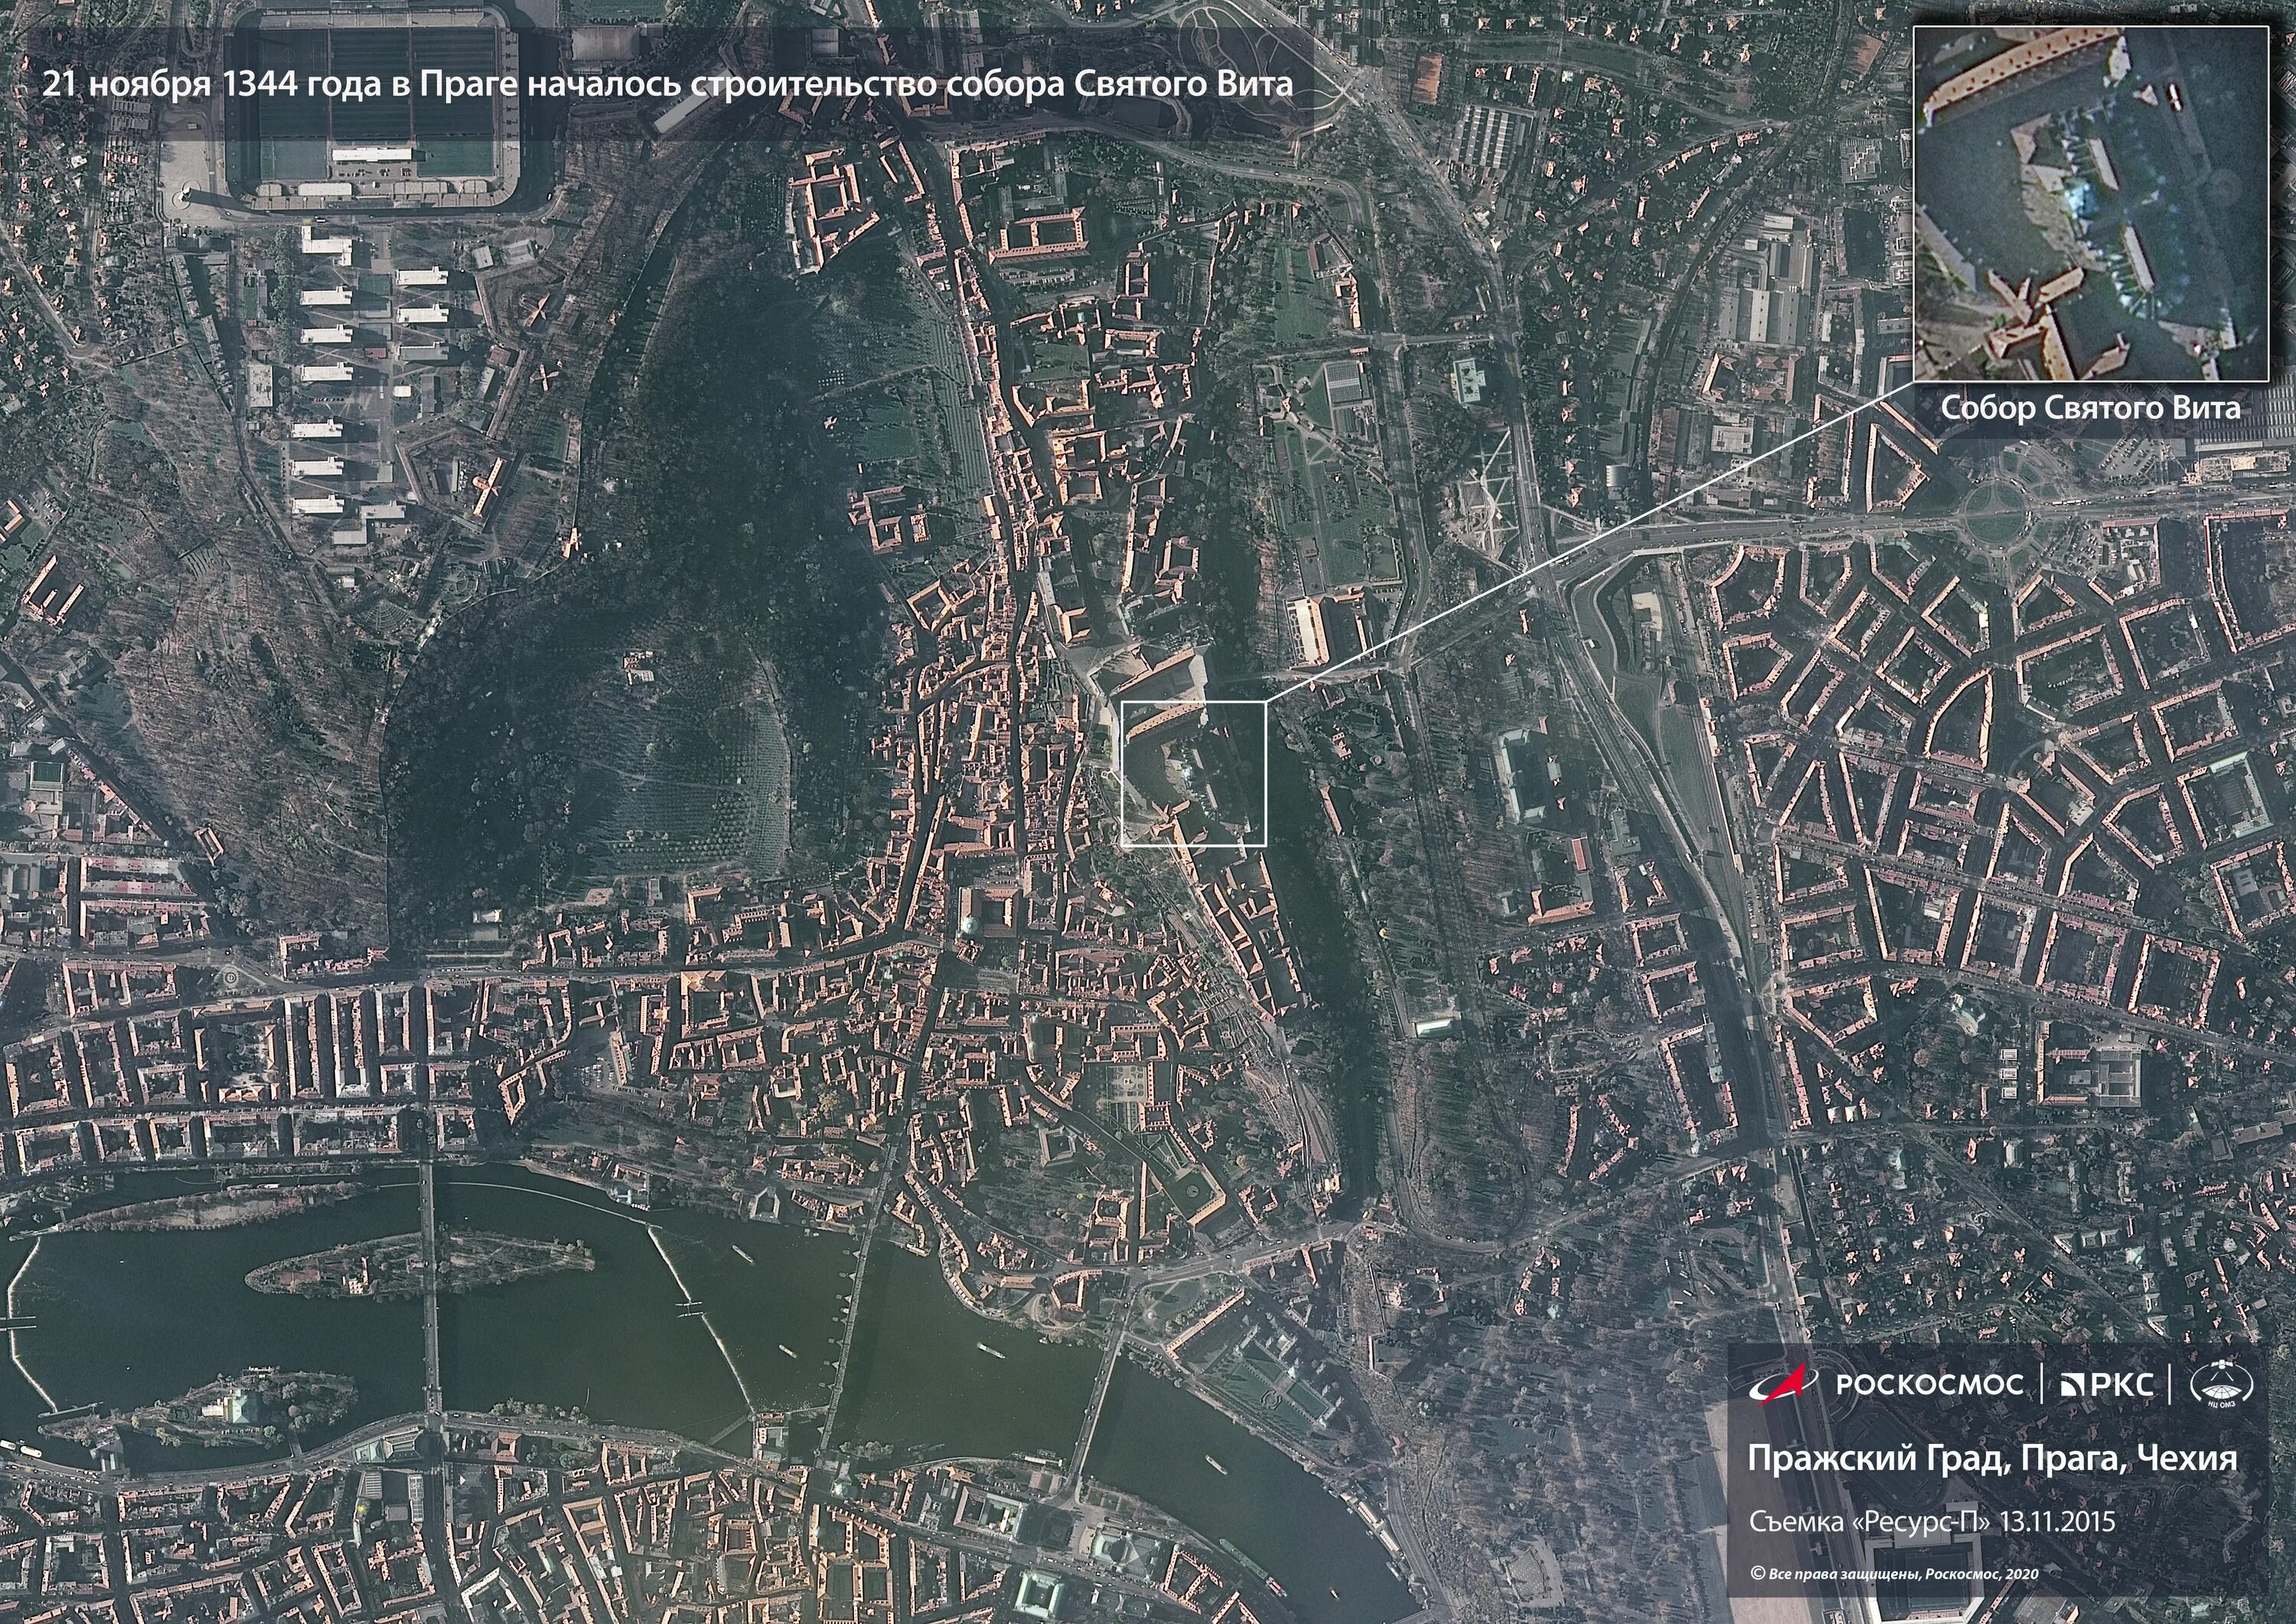2296x1624 pixels.
Task: Click the 'Собор Святого Вита' caption
Action: point(2090,408)
